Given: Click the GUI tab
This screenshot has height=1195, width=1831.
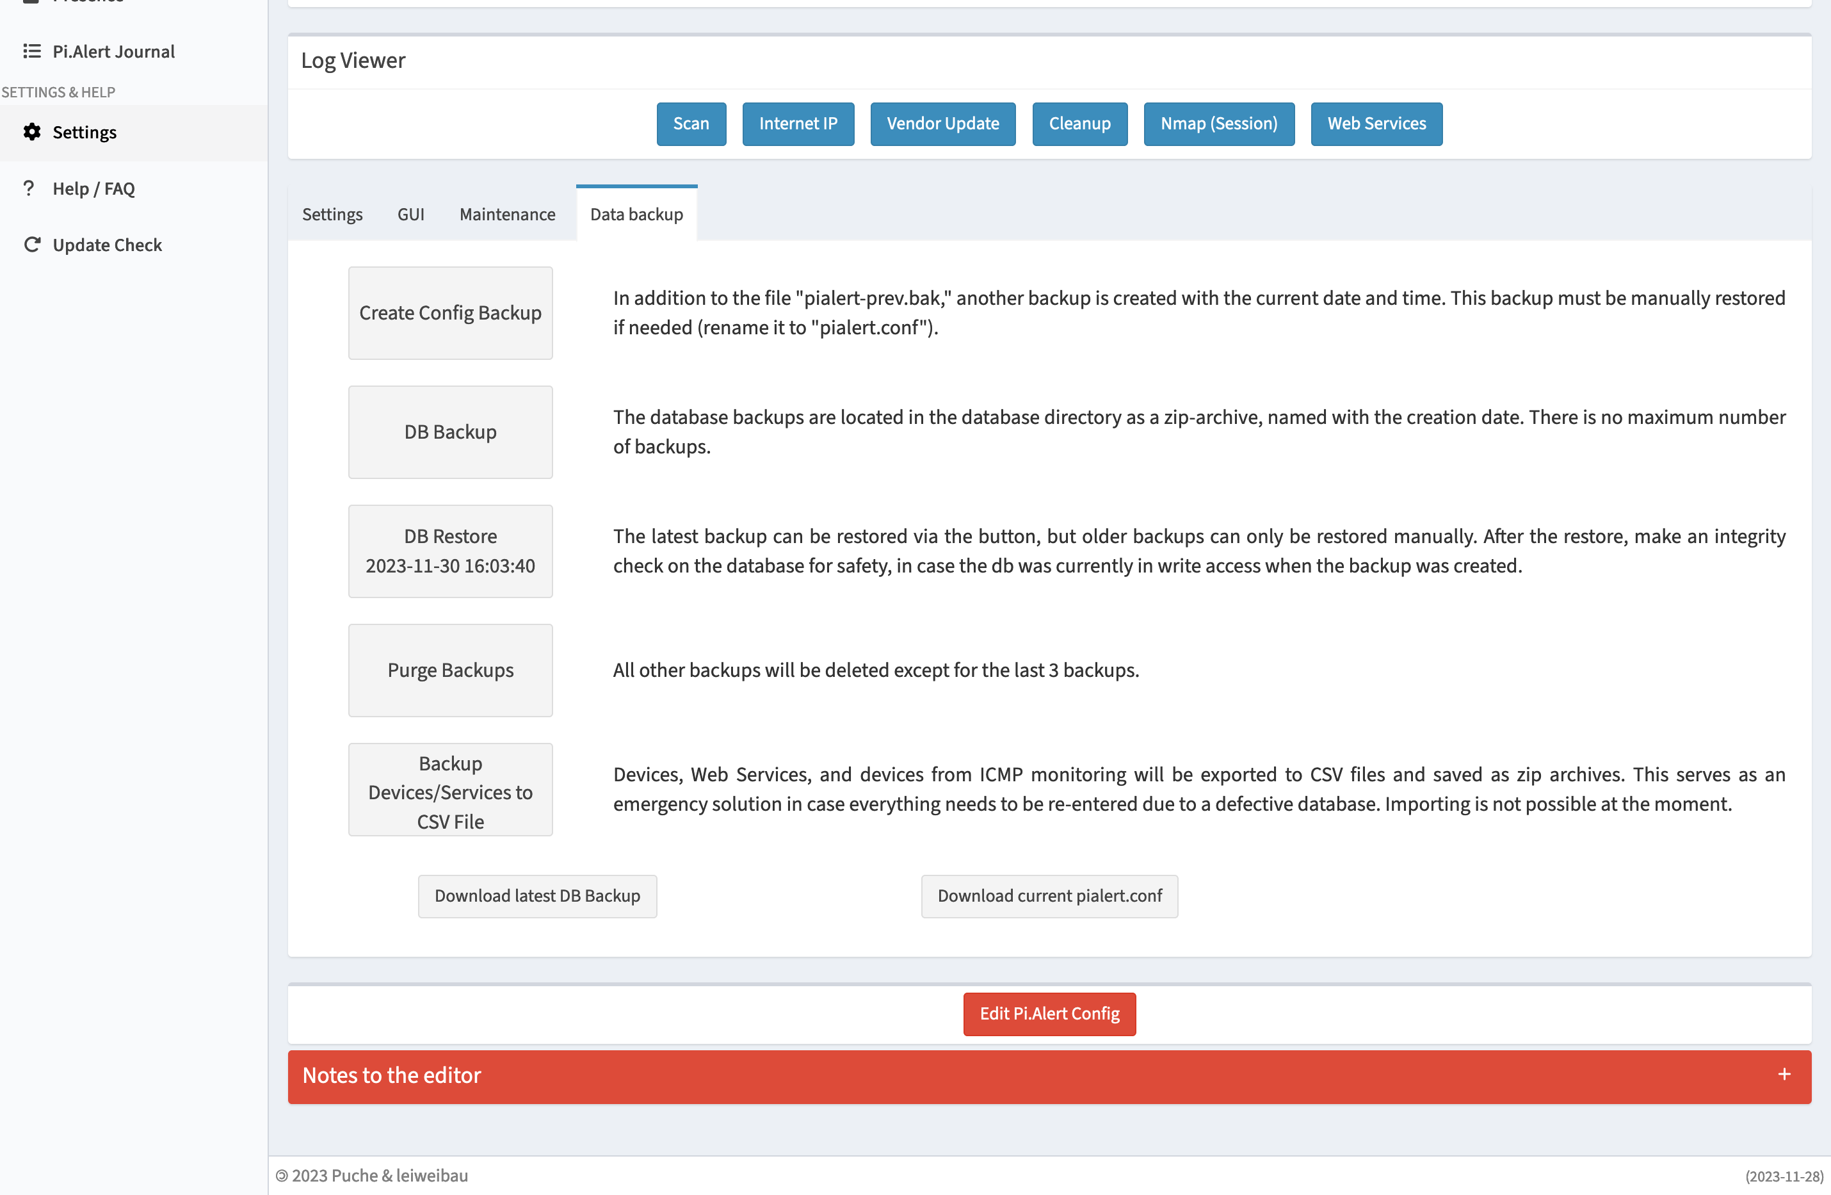Looking at the screenshot, I should pos(410,214).
